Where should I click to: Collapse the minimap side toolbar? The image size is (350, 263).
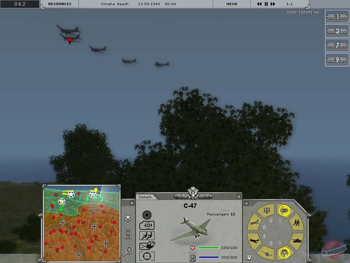[x=132, y=203]
